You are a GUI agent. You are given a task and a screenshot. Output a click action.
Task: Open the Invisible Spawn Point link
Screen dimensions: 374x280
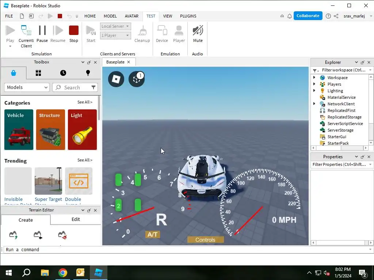click(x=14, y=199)
